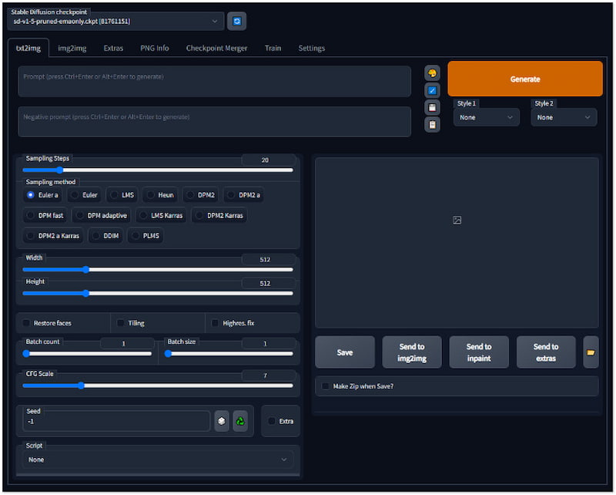
Task: Switch to the img2img tab
Action: [x=72, y=48]
